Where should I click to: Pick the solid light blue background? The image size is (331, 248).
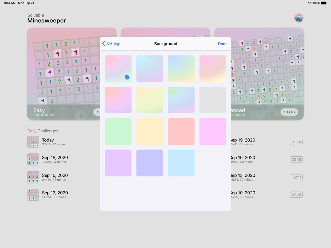(181, 163)
